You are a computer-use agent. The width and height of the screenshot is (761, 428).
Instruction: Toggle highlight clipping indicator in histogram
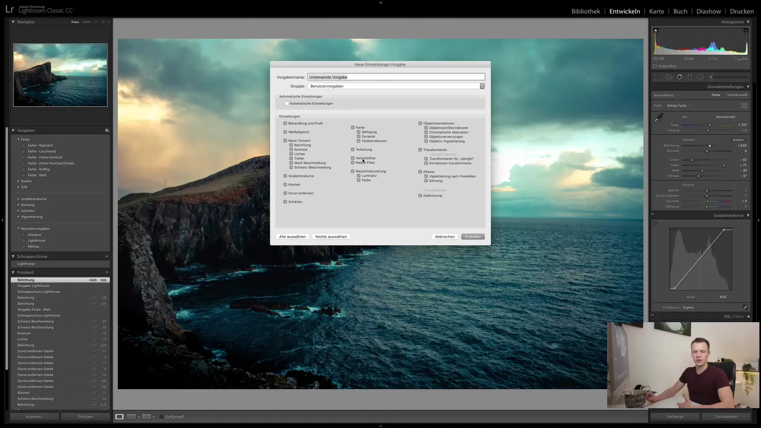click(x=746, y=30)
